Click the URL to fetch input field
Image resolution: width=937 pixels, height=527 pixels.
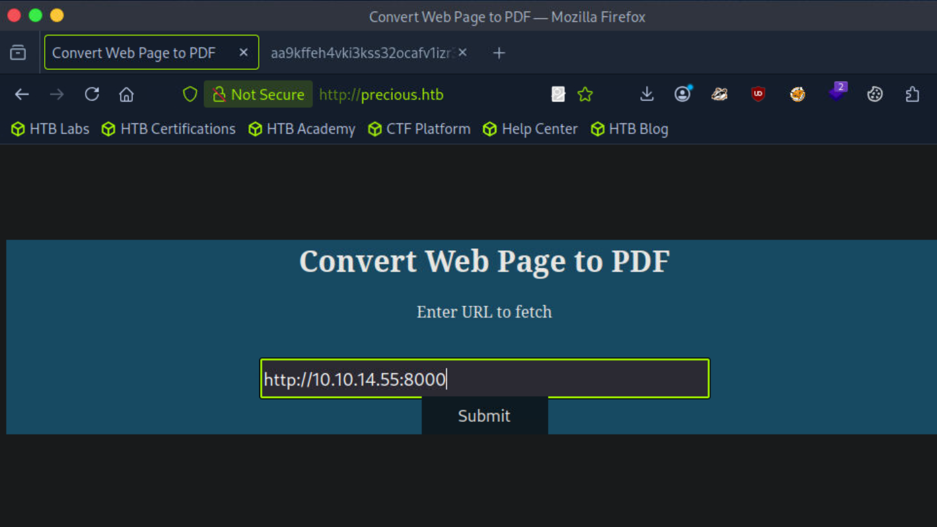pos(484,379)
